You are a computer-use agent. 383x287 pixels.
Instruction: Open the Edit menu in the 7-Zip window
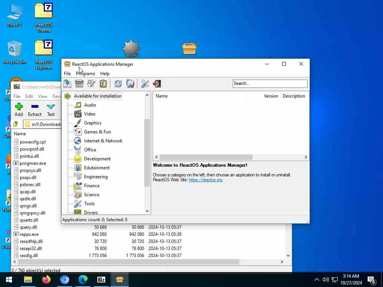(29, 96)
